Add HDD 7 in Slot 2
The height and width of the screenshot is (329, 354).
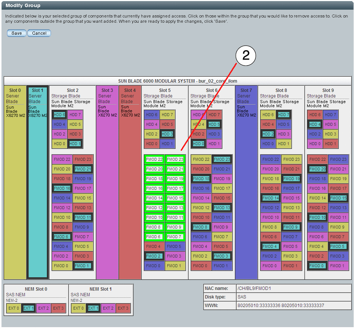[75, 115]
